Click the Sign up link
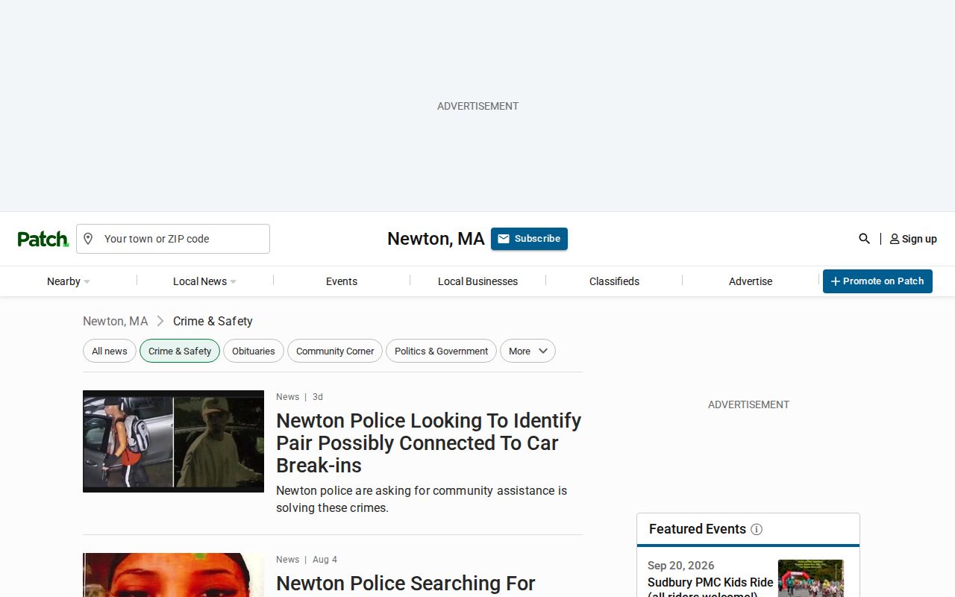Viewport: 955px width, 597px height. (913, 239)
